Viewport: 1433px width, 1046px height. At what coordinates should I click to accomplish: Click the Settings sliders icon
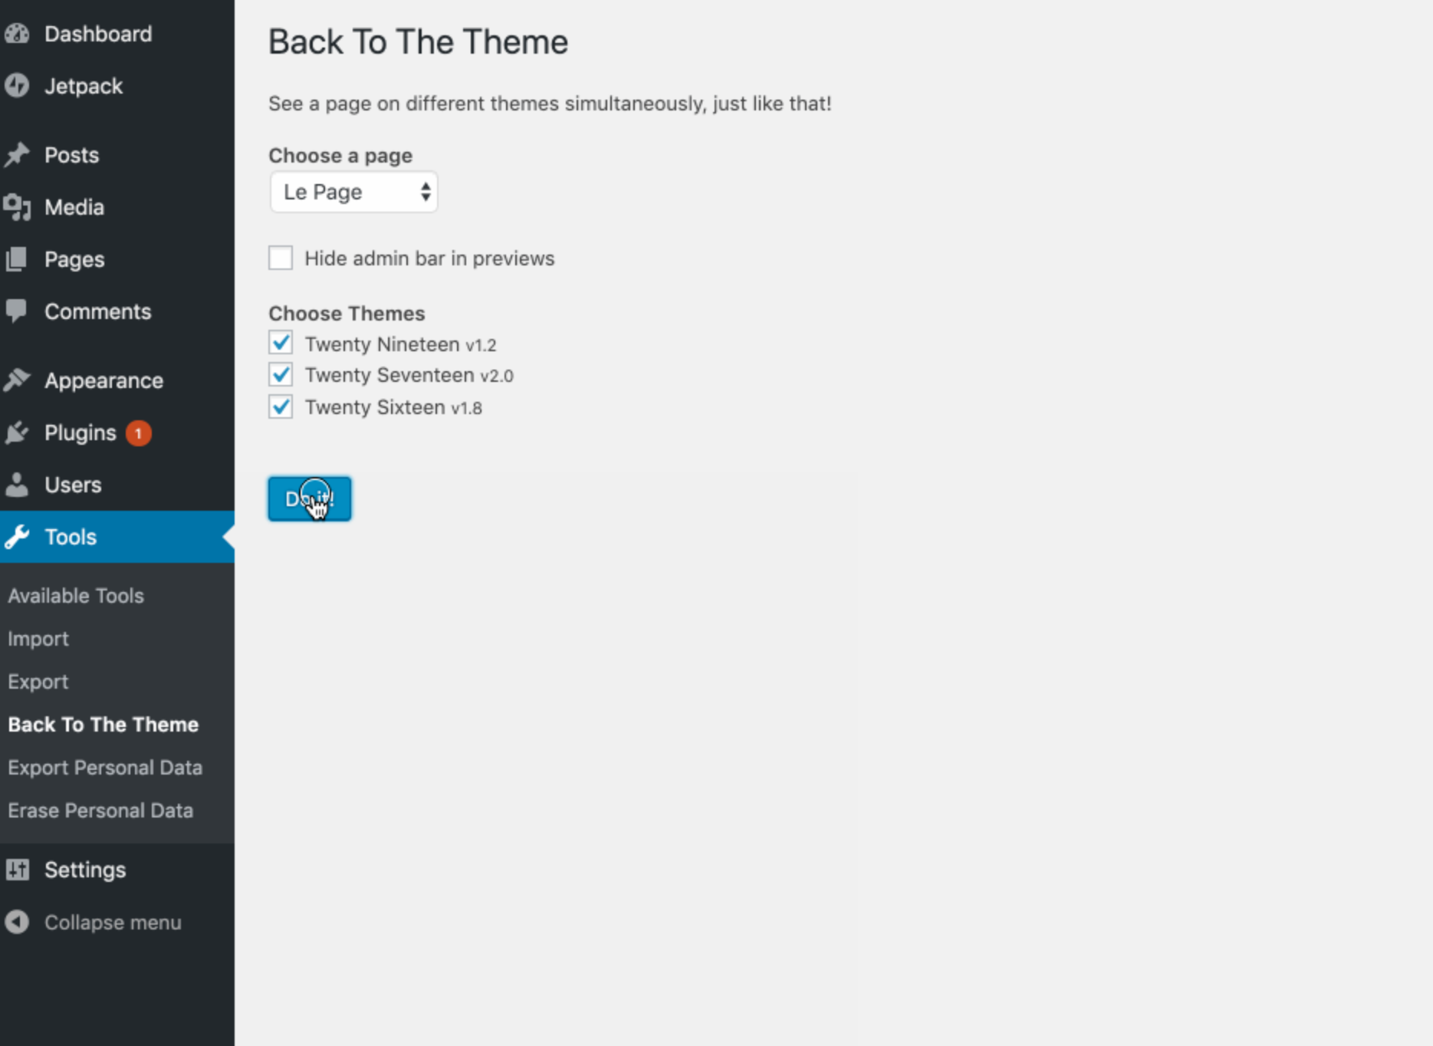(17, 870)
